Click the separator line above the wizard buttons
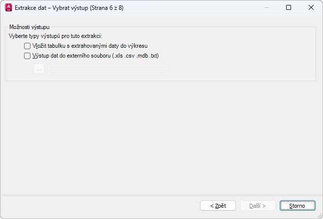323x219 pixels. pos(161,195)
